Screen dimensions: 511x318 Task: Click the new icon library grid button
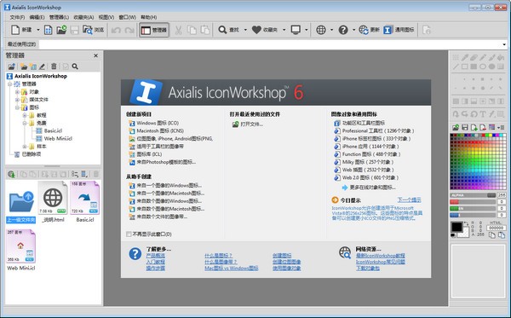(48, 30)
